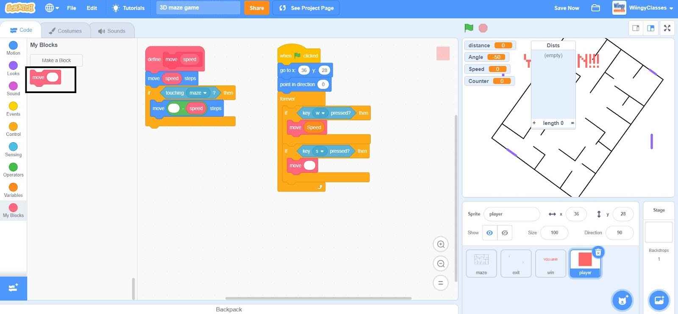Viewport: 678px width, 314px height.
Task: Click the project title field '3D maze game'
Action: tap(198, 8)
